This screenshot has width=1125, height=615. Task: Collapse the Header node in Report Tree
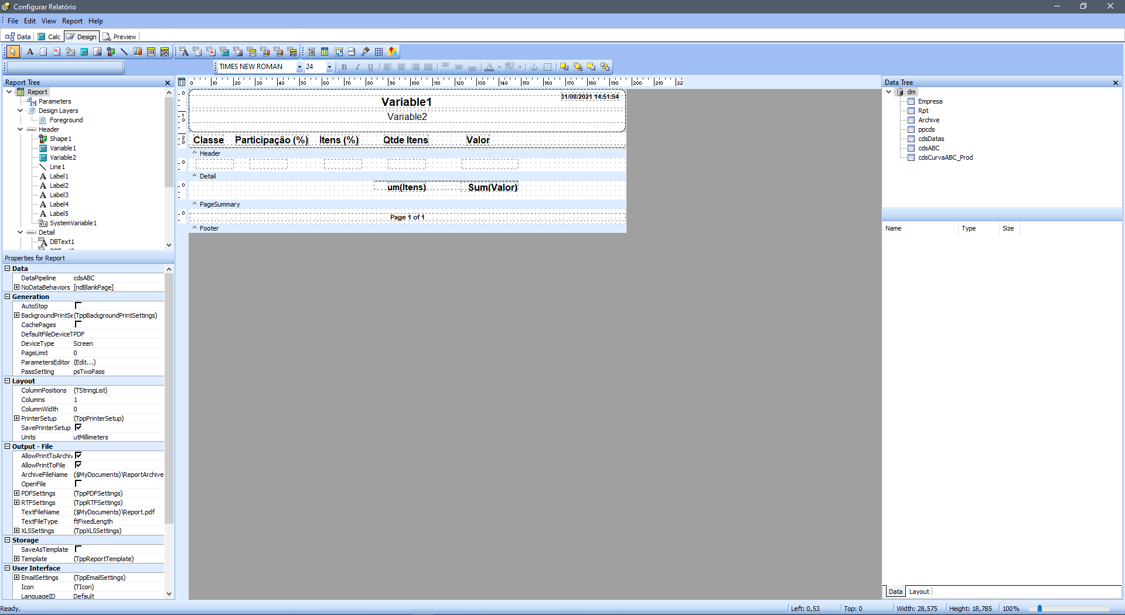click(21, 129)
